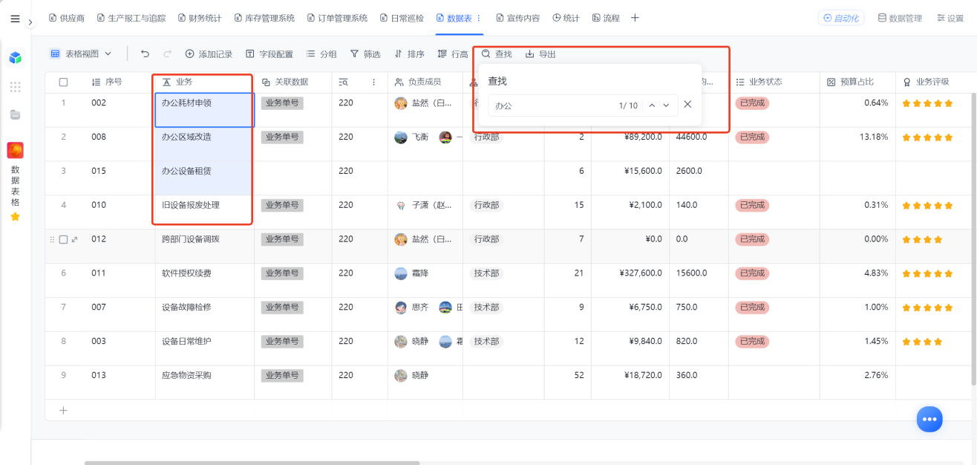The width and height of the screenshot is (977, 465).
Task: Click 添加记录 to add a record
Action: point(209,54)
